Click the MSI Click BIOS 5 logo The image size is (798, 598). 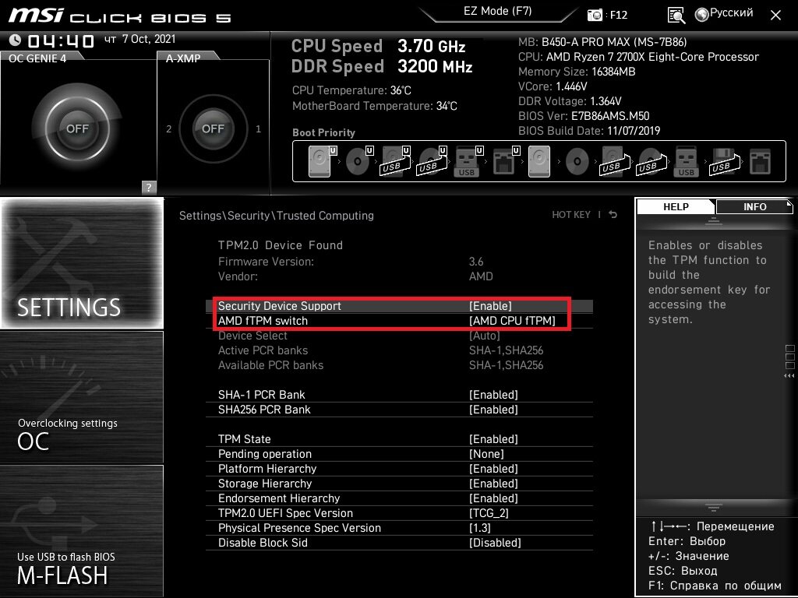(119, 16)
